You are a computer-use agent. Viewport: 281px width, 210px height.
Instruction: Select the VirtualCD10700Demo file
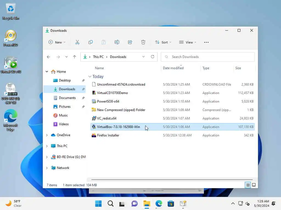173,93
